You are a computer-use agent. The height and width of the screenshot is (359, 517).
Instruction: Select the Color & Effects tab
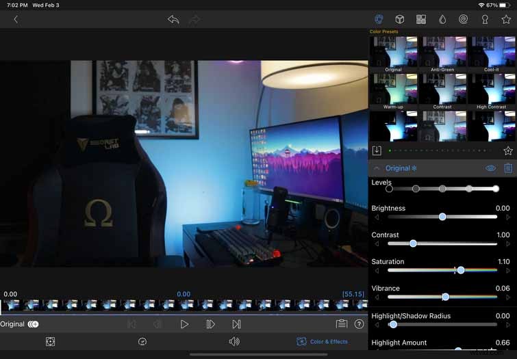point(322,341)
